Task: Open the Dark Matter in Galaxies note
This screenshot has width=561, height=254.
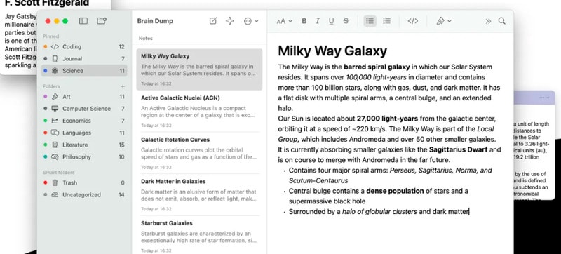Action: [199, 194]
